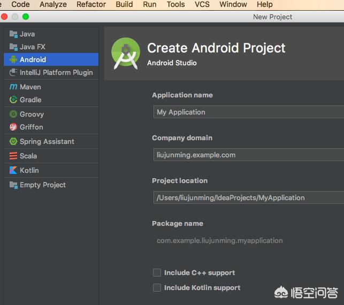Open the VCS menu
This screenshot has width=344, height=305.
point(202,4)
